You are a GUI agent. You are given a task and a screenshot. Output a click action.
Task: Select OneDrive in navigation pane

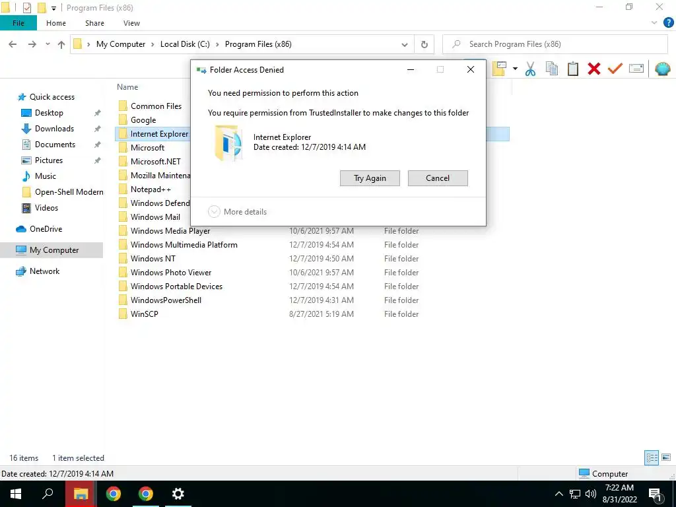click(46, 229)
